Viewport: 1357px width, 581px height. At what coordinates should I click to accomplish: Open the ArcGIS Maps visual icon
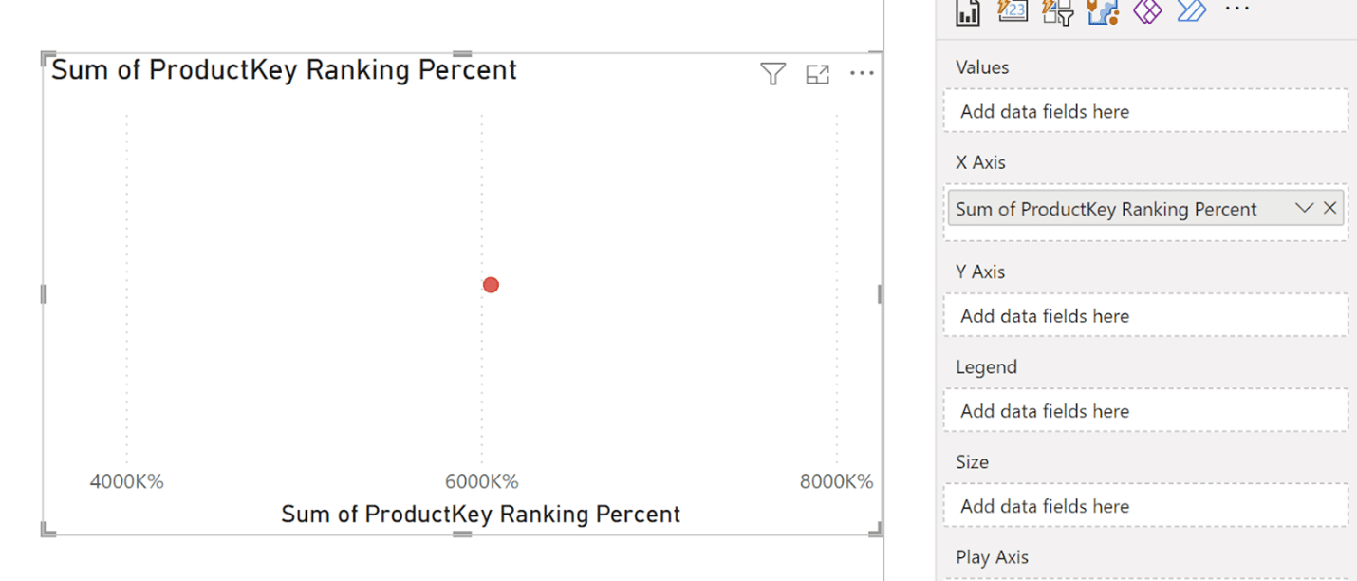1103,11
